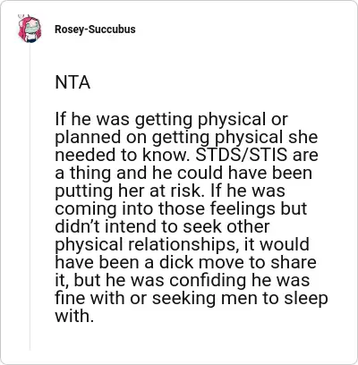Click the final word 'with.' of comment

click(74, 316)
